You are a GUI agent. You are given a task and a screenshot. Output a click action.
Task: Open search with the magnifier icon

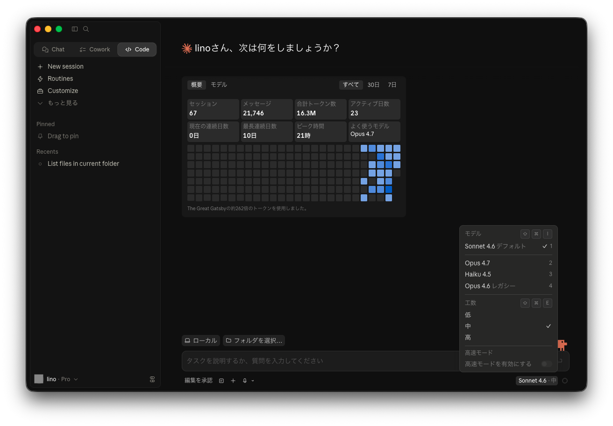pos(86,29)
